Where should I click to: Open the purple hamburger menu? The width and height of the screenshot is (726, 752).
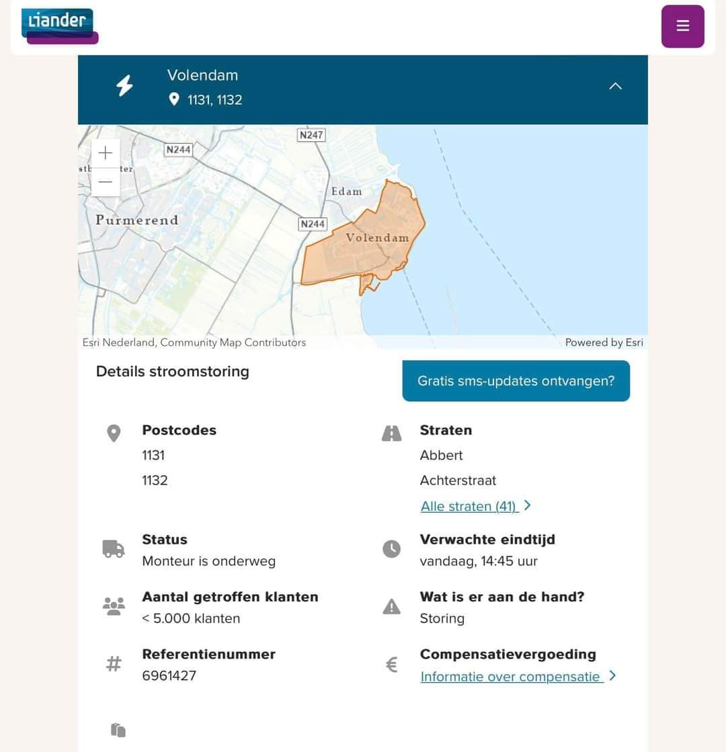[682, 26]
